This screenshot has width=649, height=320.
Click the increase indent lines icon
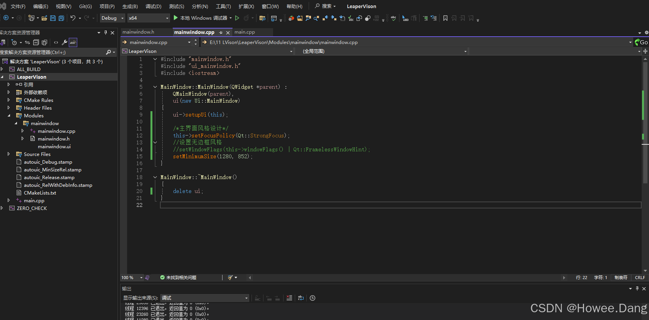pos(425,18)
